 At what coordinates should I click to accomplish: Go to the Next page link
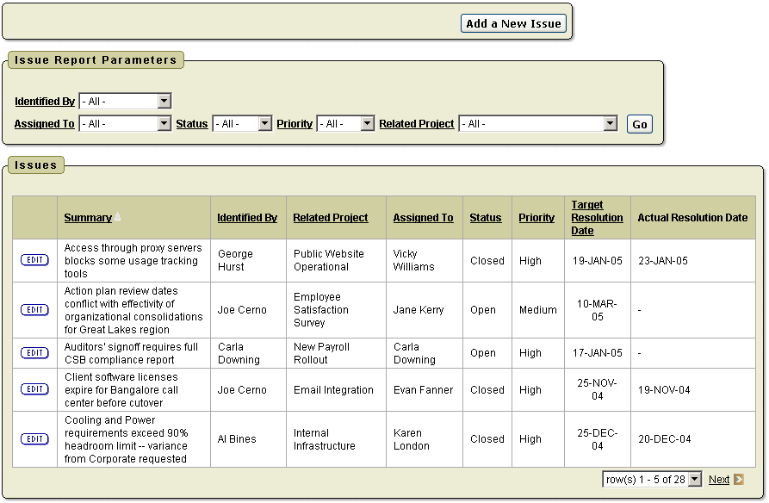718,480
